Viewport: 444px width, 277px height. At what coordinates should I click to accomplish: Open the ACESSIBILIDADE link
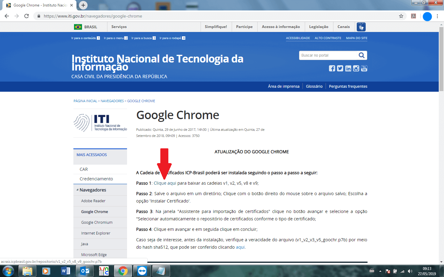coord(298,38)
